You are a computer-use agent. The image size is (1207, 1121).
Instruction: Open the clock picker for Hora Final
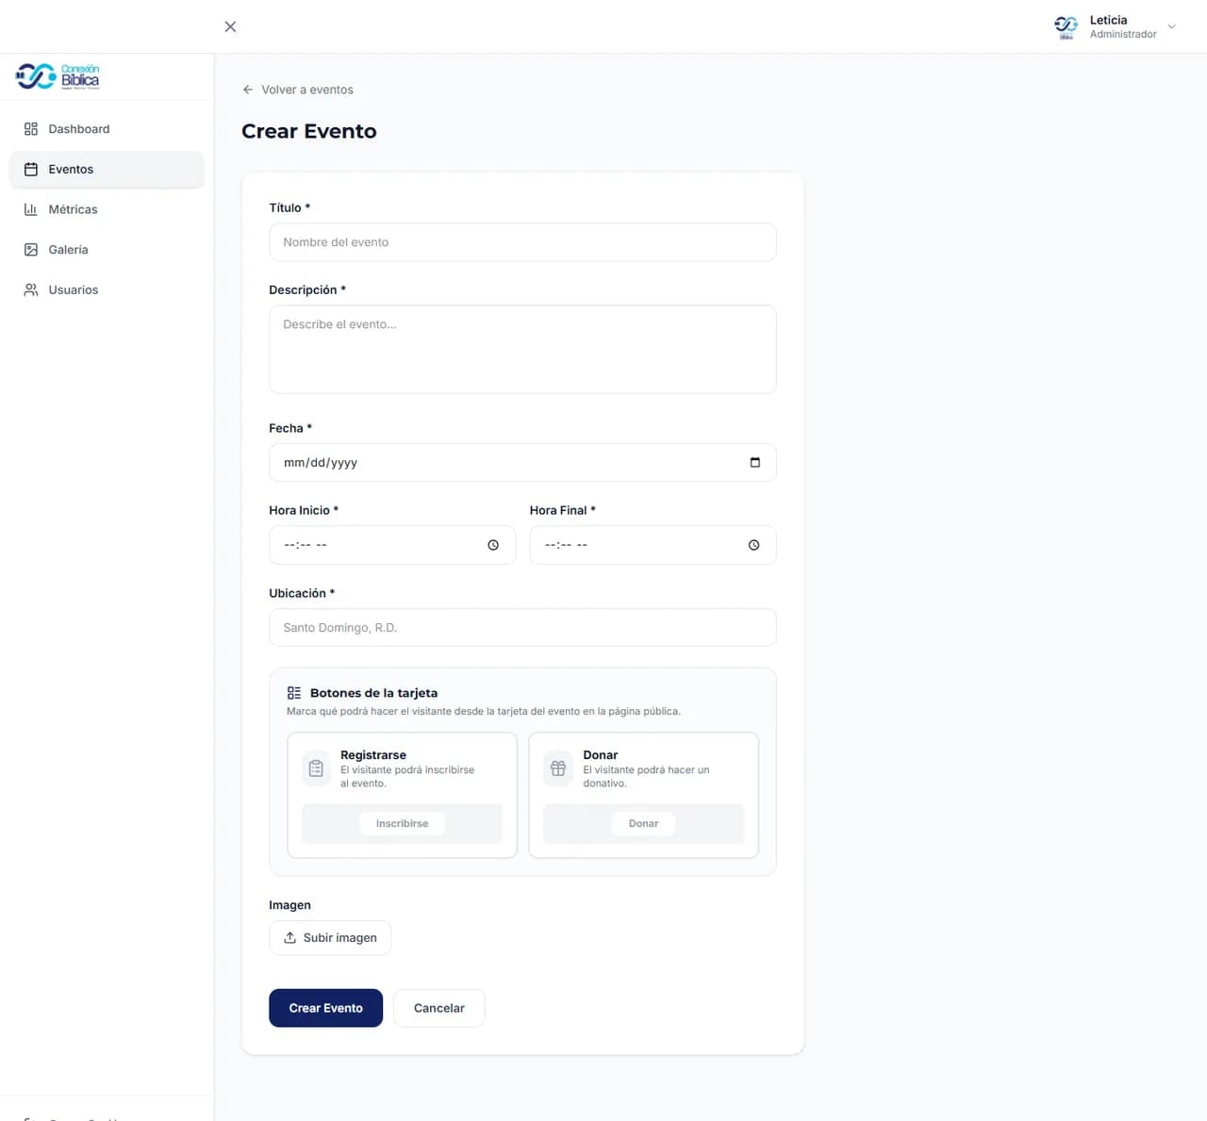753,545
